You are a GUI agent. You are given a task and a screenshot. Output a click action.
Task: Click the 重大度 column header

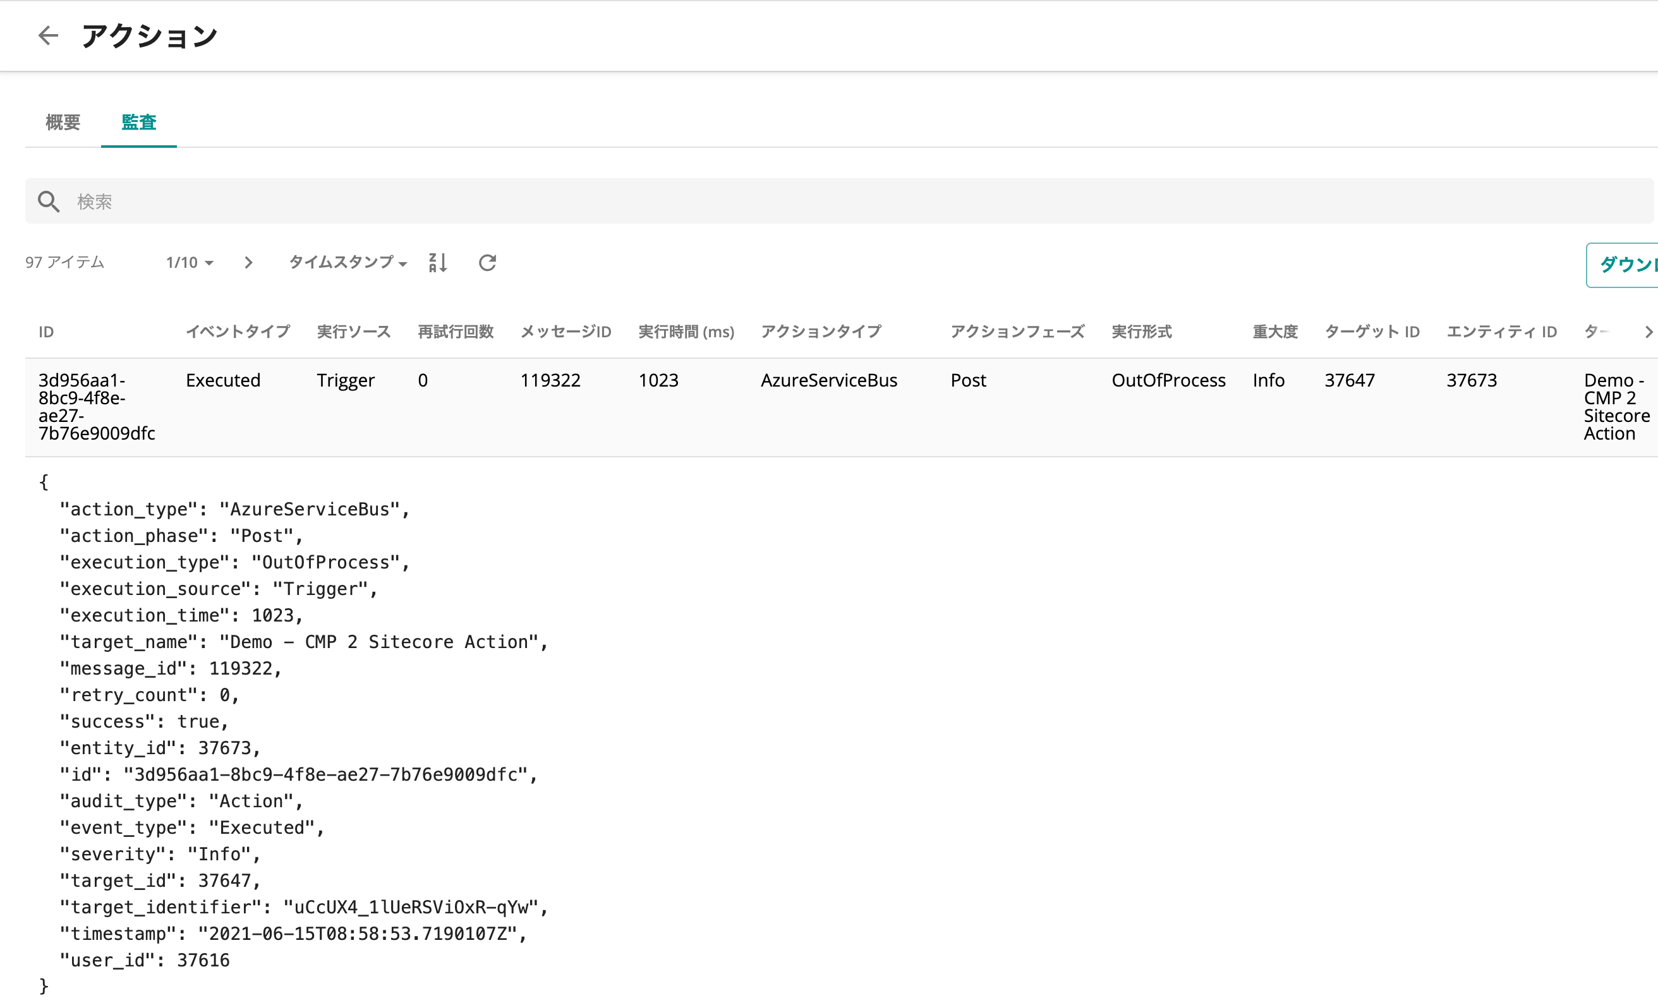[1274, 332]
